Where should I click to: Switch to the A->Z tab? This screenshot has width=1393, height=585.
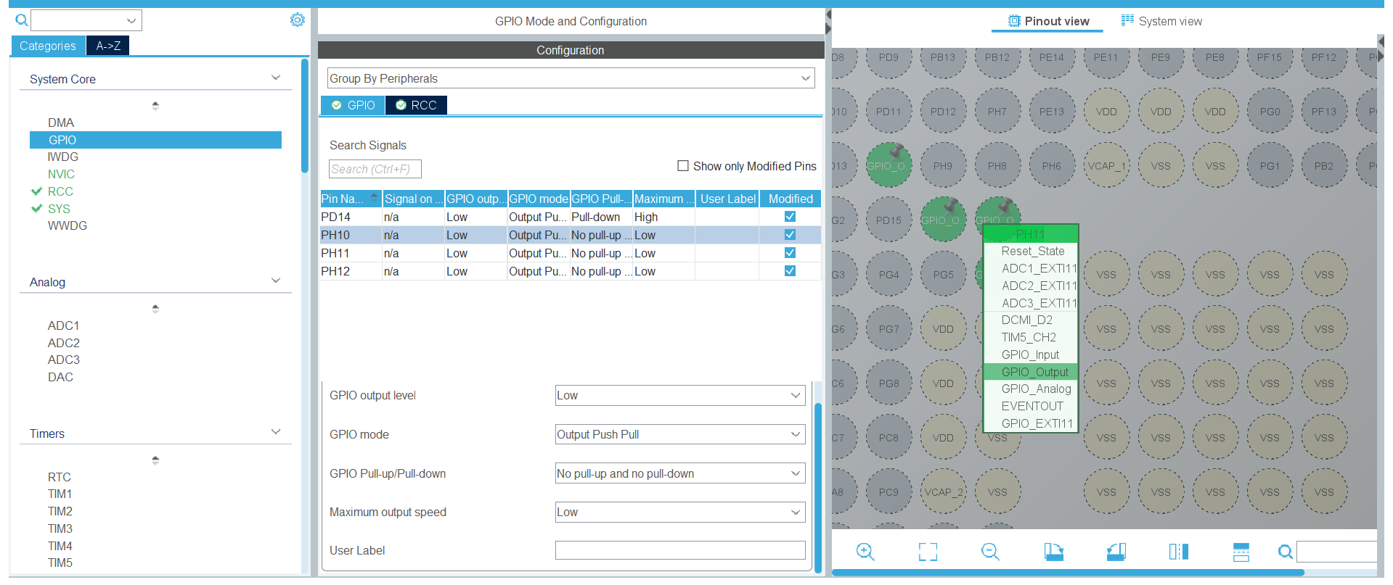108,46
